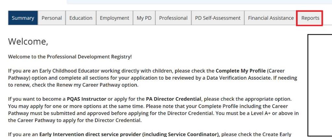Click the bold "PA Director Credential" text
Screen dimensions: 332x137
click(173, 99)
